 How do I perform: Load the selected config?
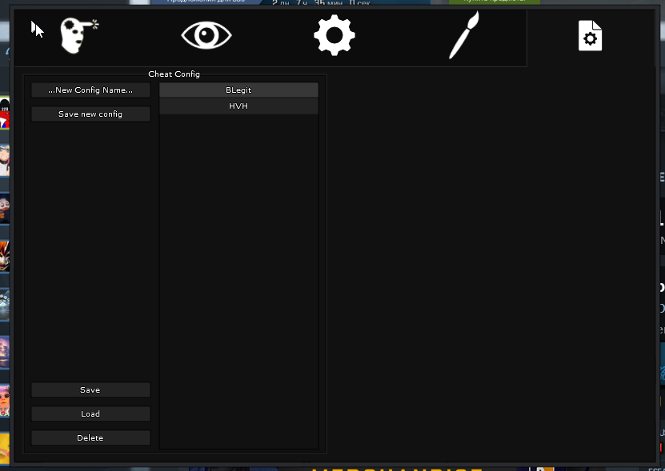90,414
